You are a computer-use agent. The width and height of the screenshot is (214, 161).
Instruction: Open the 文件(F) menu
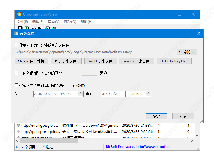(22, 22)
